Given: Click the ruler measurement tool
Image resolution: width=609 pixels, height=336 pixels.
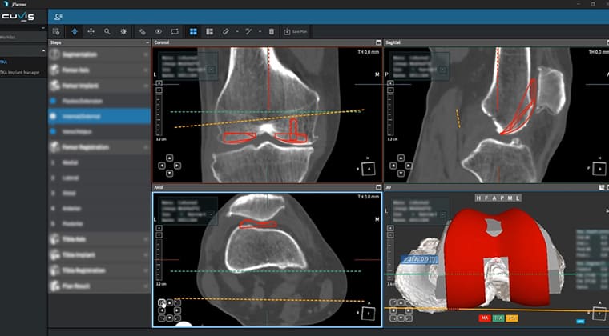Looking at the screenshot, I should pyautogui.click(x=225, y=31).
